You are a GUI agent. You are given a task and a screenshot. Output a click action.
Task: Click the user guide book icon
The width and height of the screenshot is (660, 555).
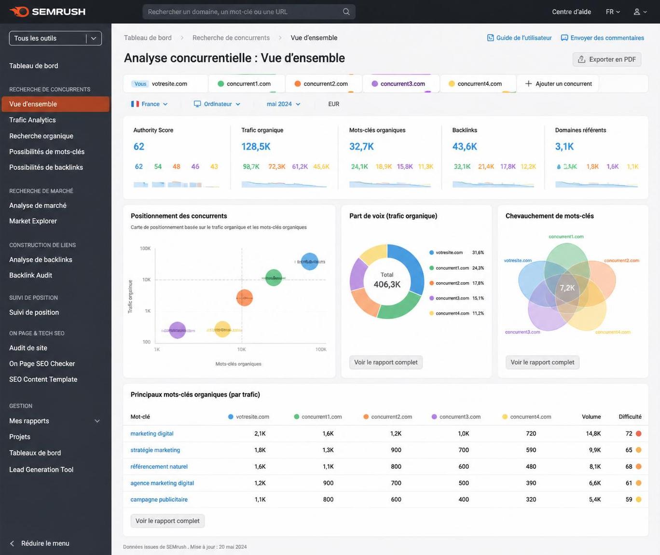click(x=490, y=38)
